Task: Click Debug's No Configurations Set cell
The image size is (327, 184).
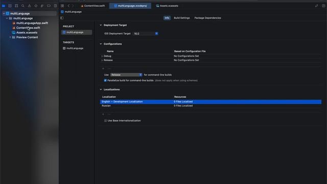Action: click(186, 56)
